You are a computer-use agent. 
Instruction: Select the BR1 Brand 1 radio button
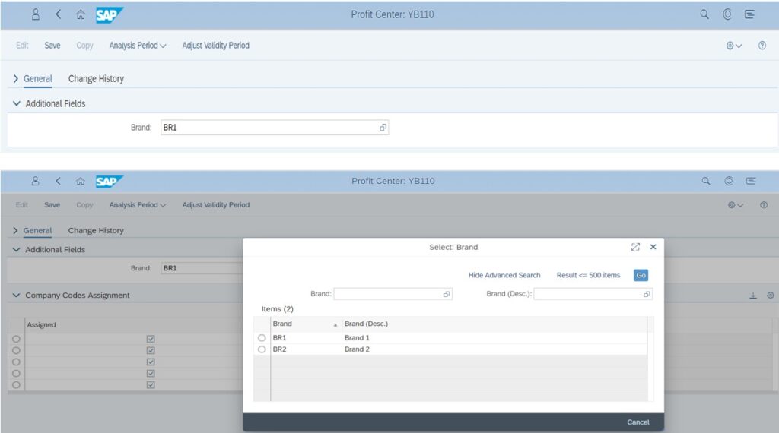[262, 338]
